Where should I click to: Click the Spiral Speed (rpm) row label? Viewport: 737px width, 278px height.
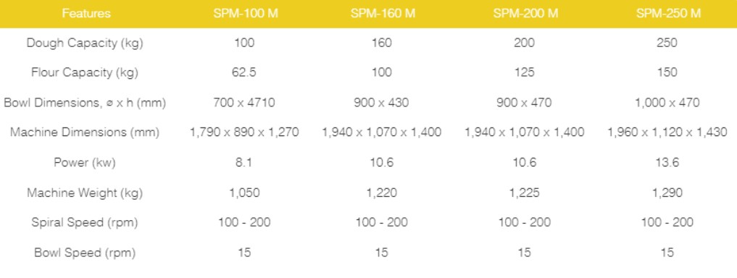click(85, 222)
